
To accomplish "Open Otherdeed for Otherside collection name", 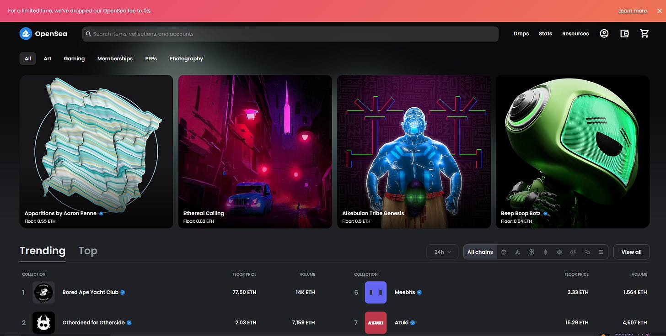I will point(94,322).
